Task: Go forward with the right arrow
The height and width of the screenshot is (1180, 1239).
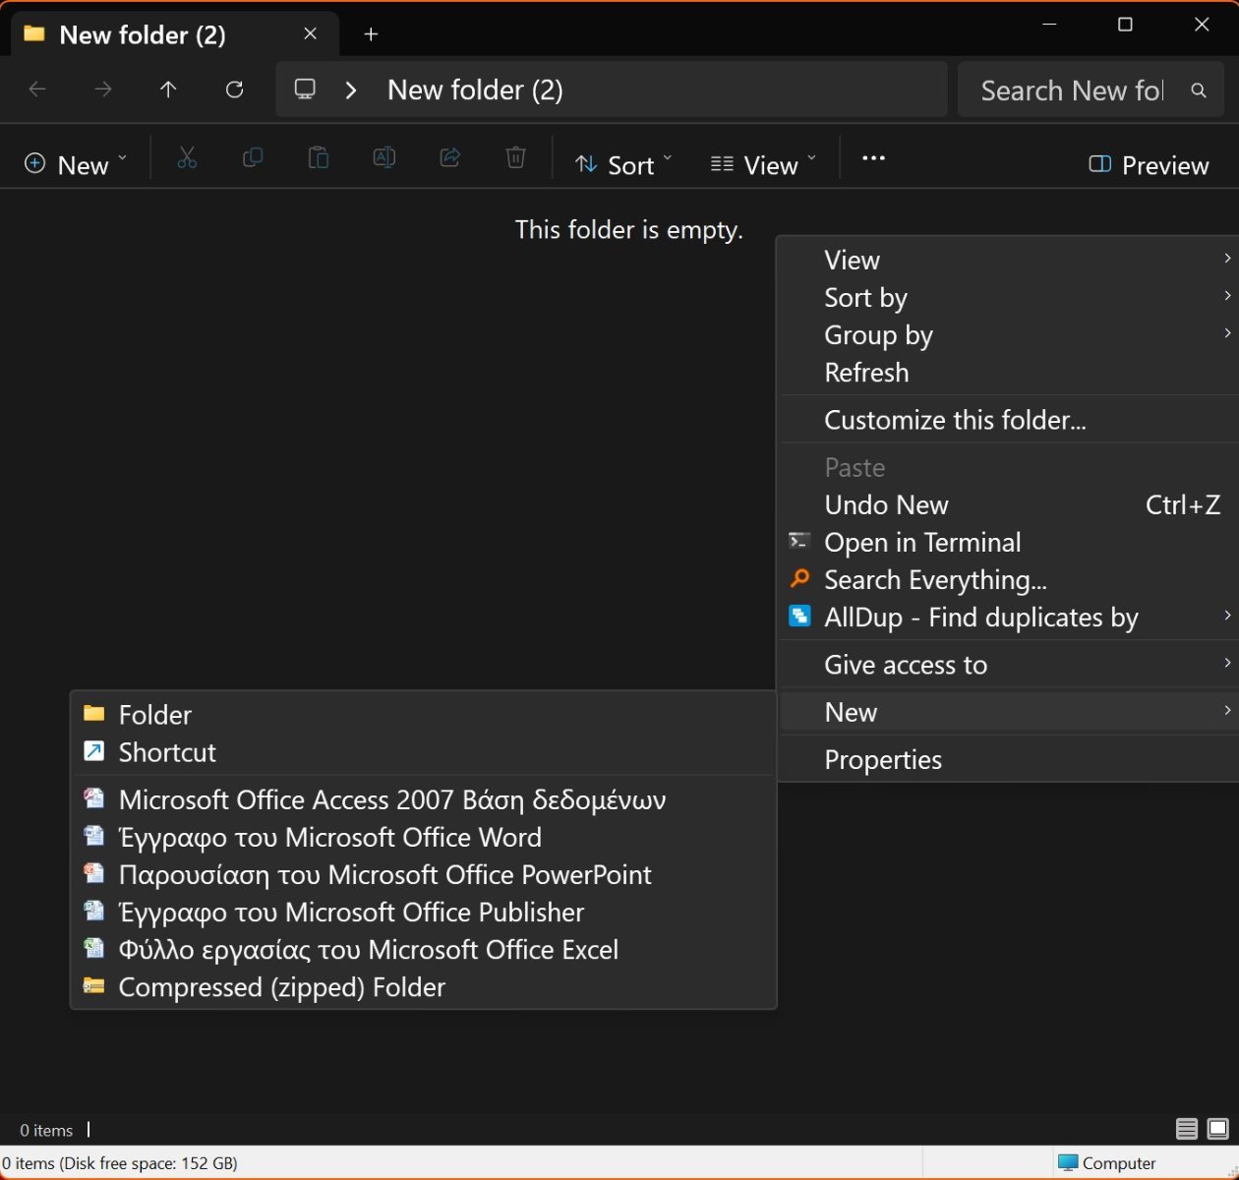Action: 102,89
